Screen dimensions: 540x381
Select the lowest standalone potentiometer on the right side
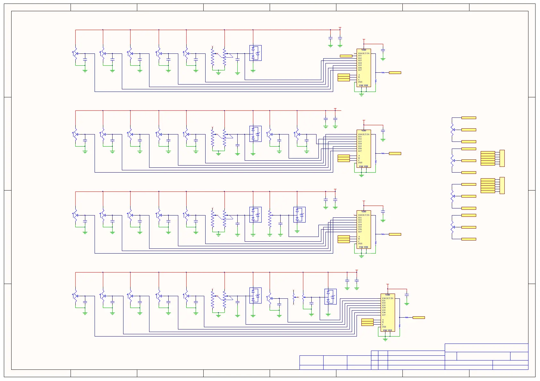pos(452,227)
